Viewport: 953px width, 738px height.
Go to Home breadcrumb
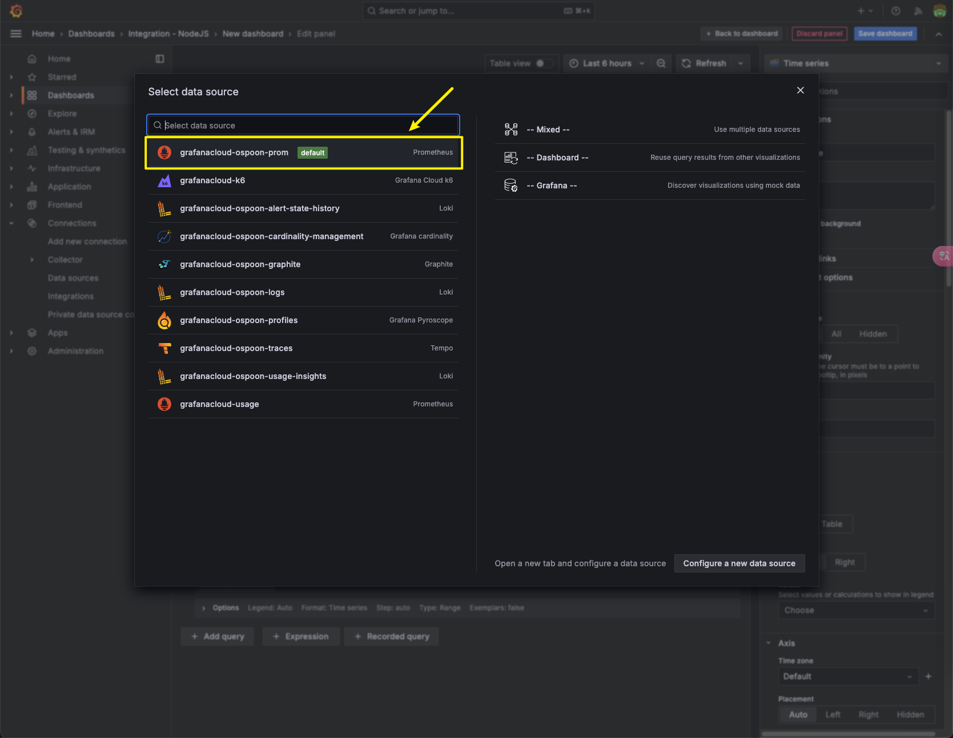[x=43, y=34]
